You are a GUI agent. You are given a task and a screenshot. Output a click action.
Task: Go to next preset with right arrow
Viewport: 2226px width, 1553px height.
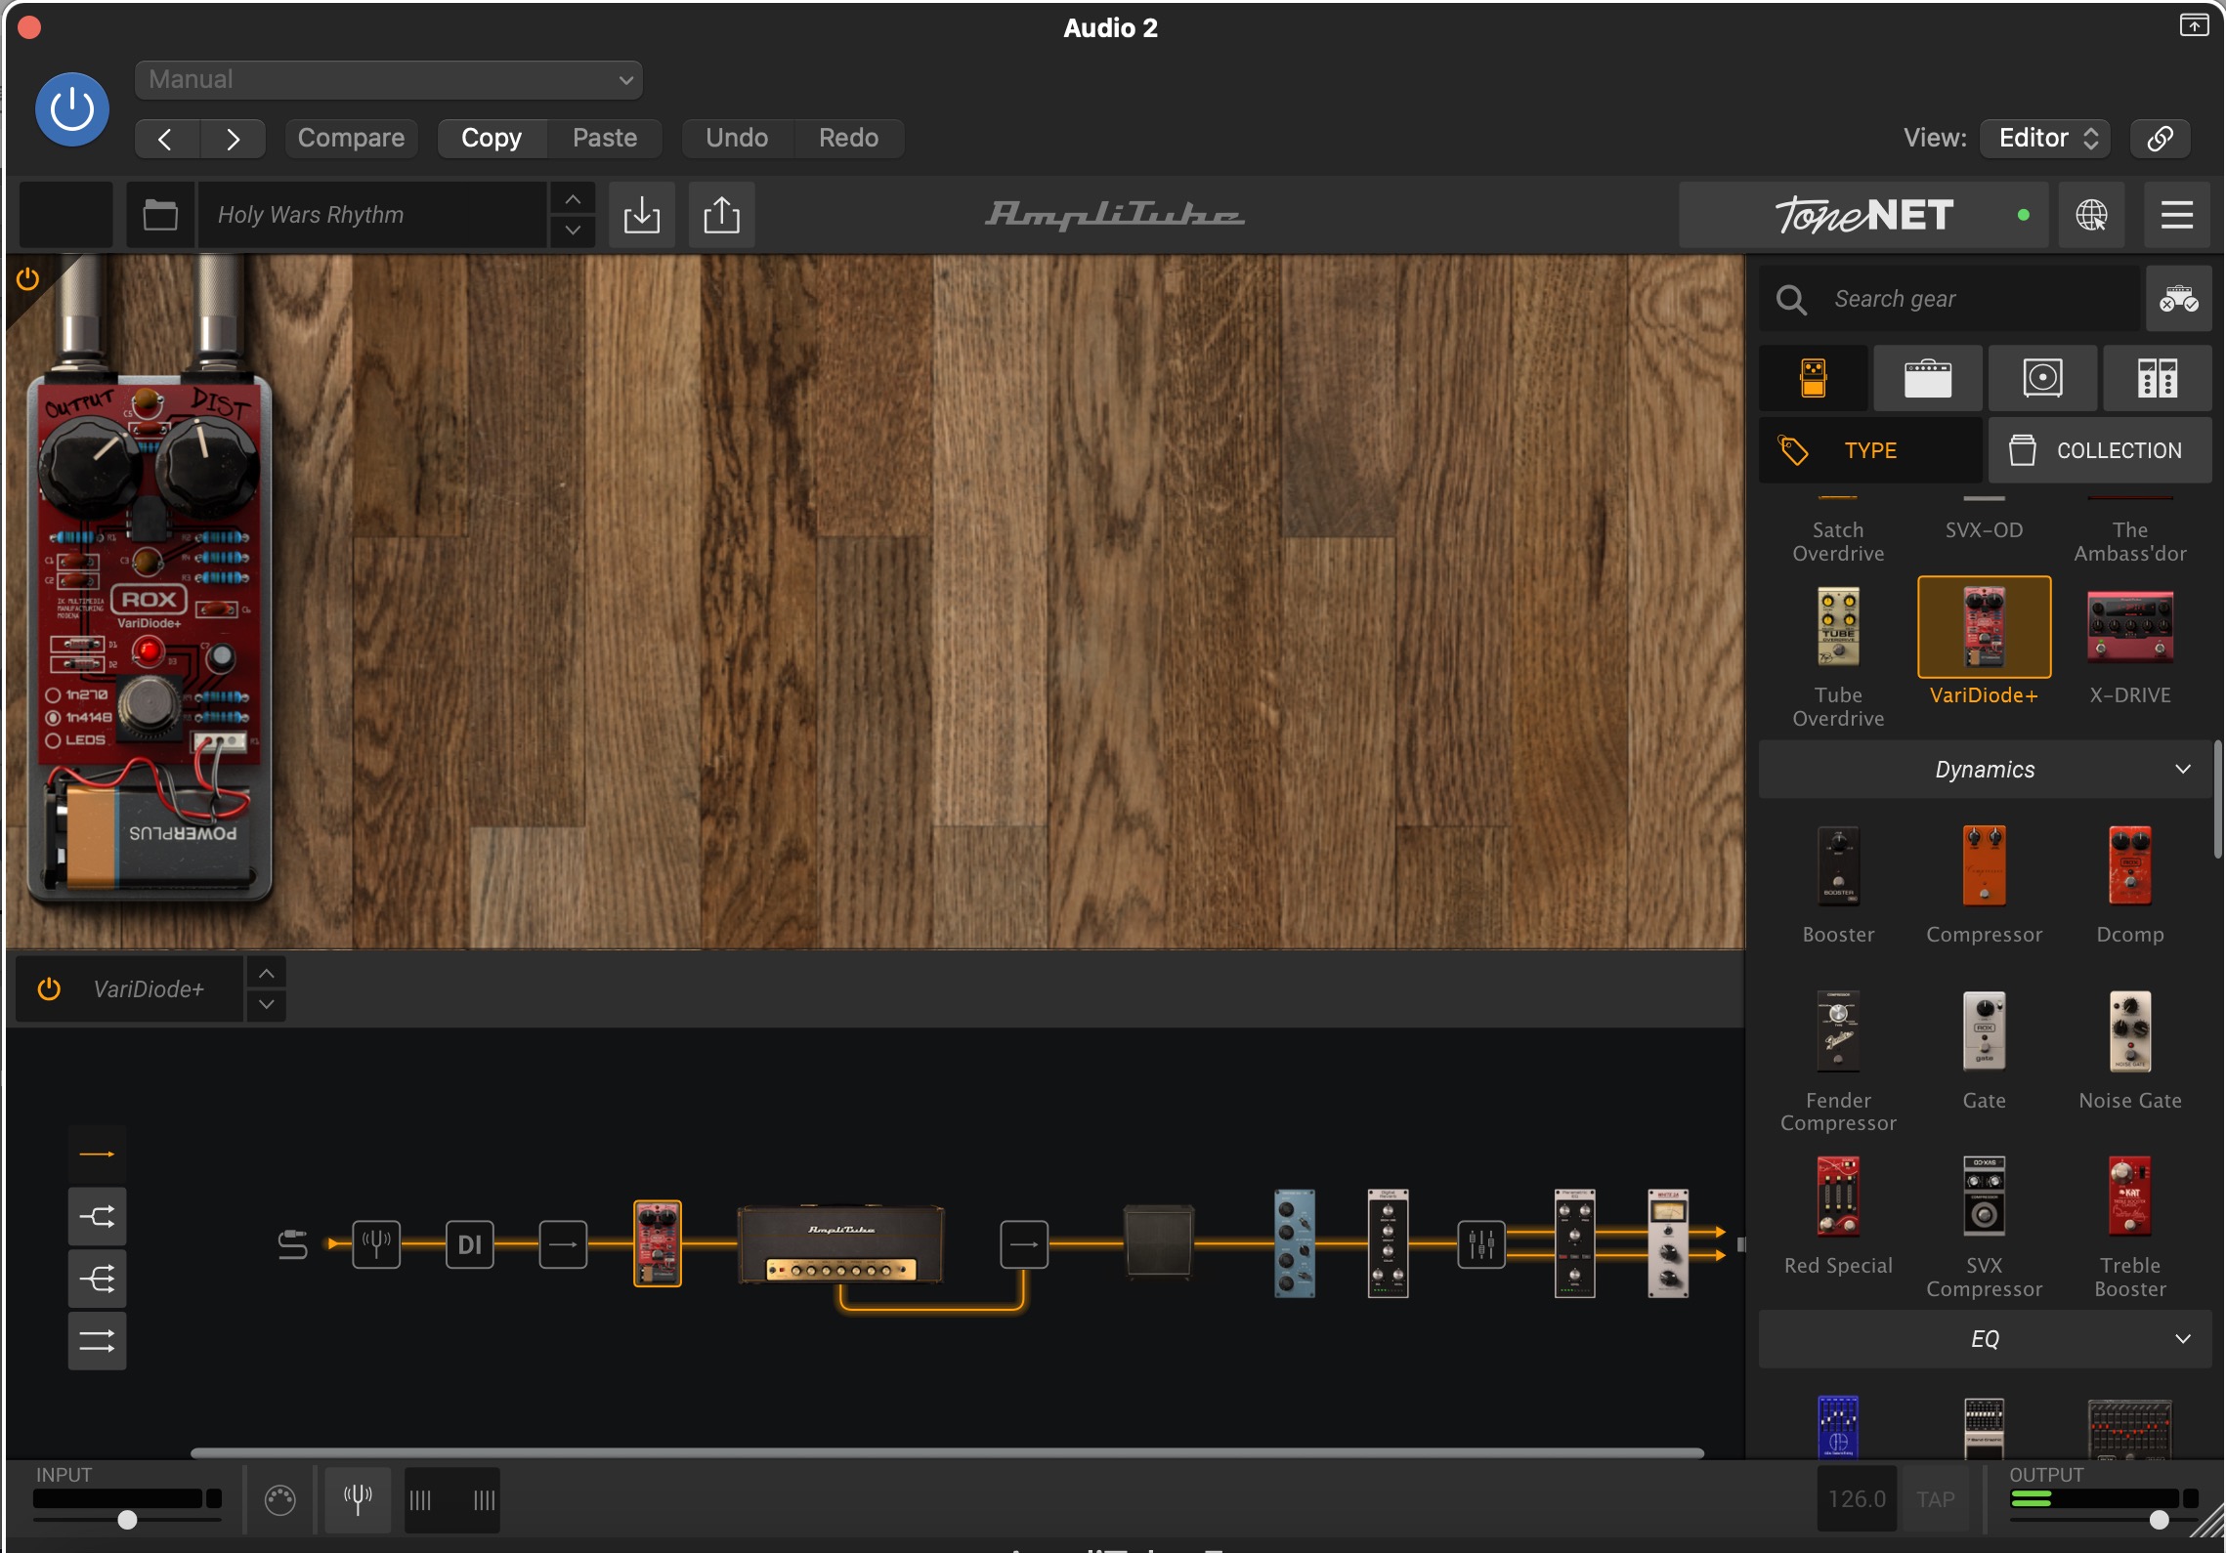pyautogui.click(x=233, y=139)
